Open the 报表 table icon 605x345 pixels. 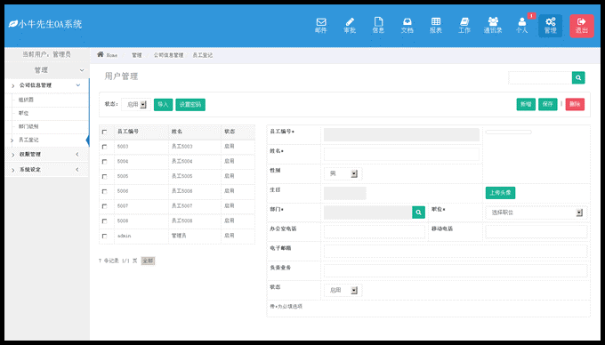[436, 26]
